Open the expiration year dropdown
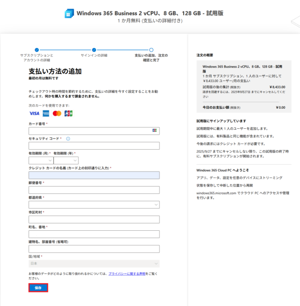The width and height of the screenshot is (300, 306). 66,160
